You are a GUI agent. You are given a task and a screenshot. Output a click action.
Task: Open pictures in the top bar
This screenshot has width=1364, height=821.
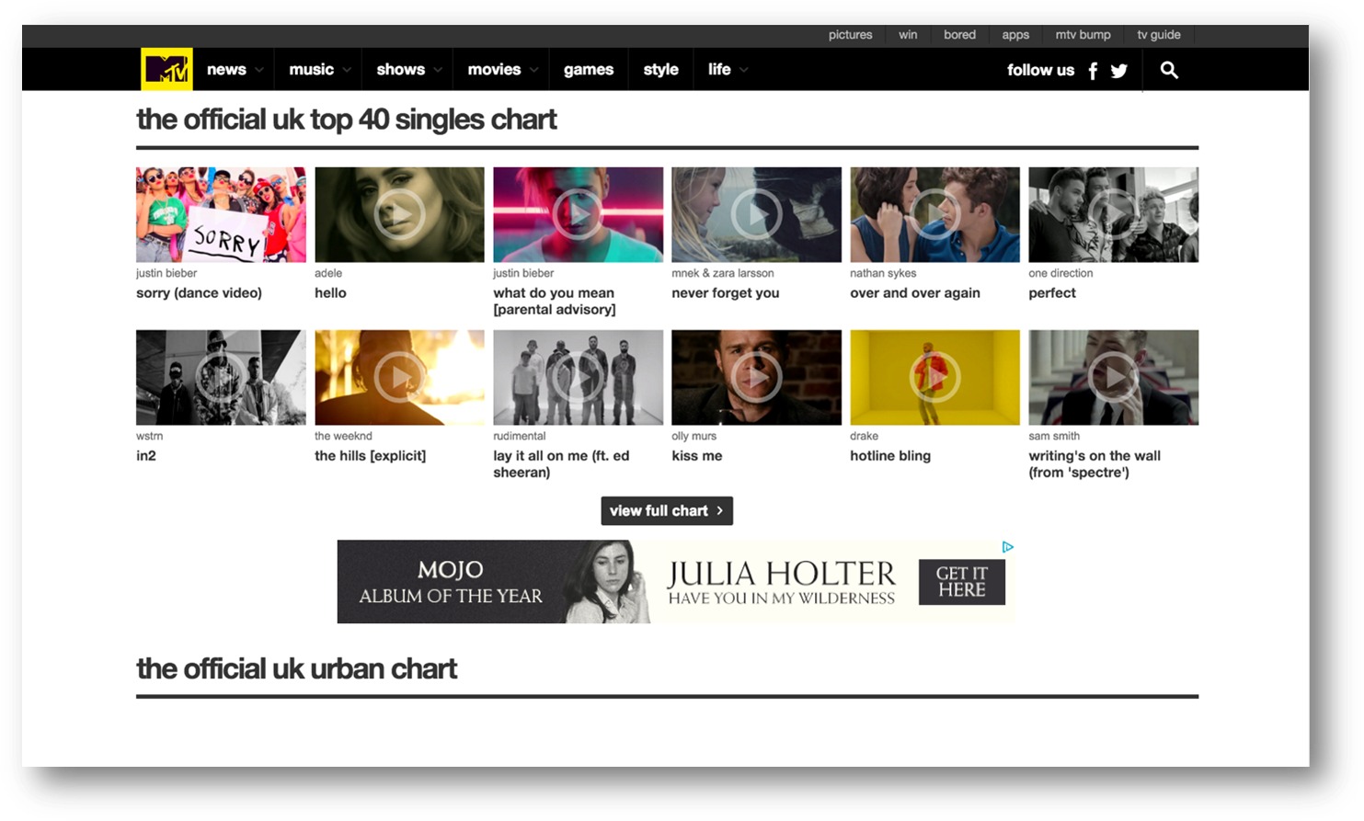pyautogui.click(x=850, y=35)
